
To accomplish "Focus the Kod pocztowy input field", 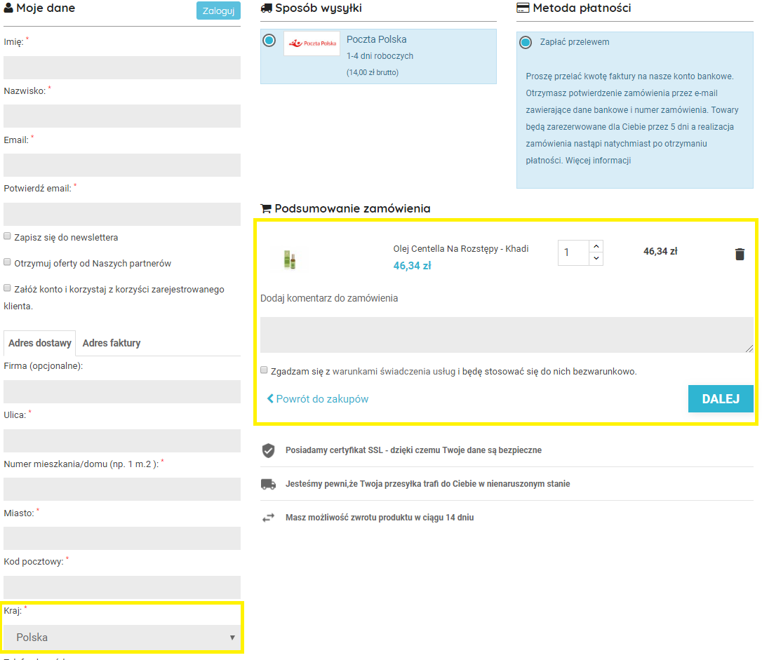I will 122,587.
